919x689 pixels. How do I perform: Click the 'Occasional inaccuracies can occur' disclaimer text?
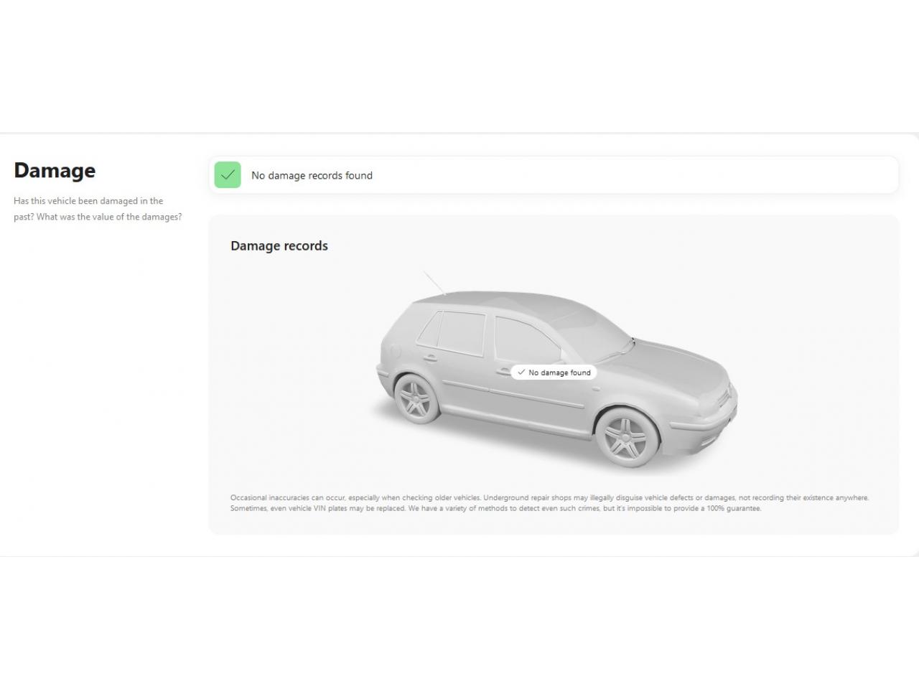pos(549,503)
